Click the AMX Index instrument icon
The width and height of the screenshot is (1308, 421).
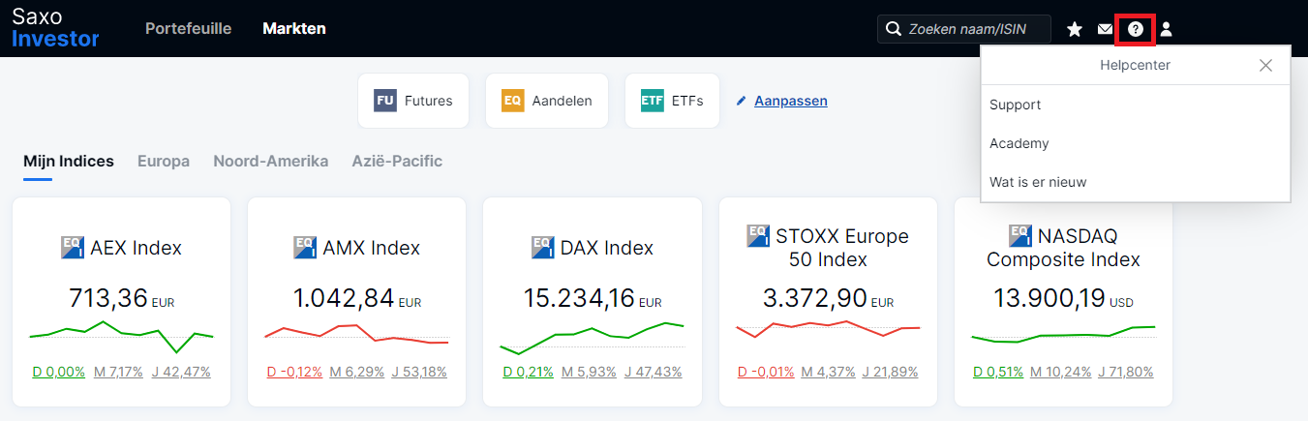(305, 247)
